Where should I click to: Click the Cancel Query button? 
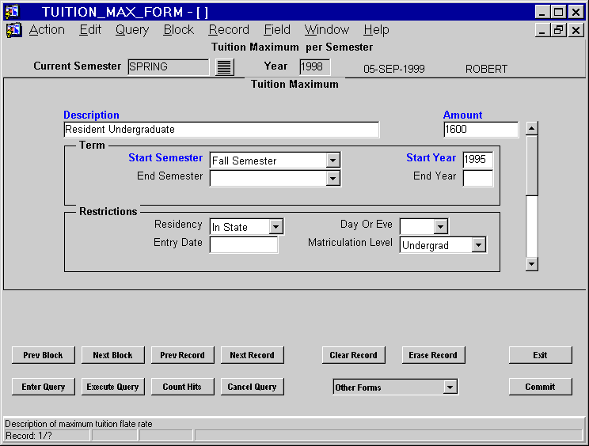[252, 387]
